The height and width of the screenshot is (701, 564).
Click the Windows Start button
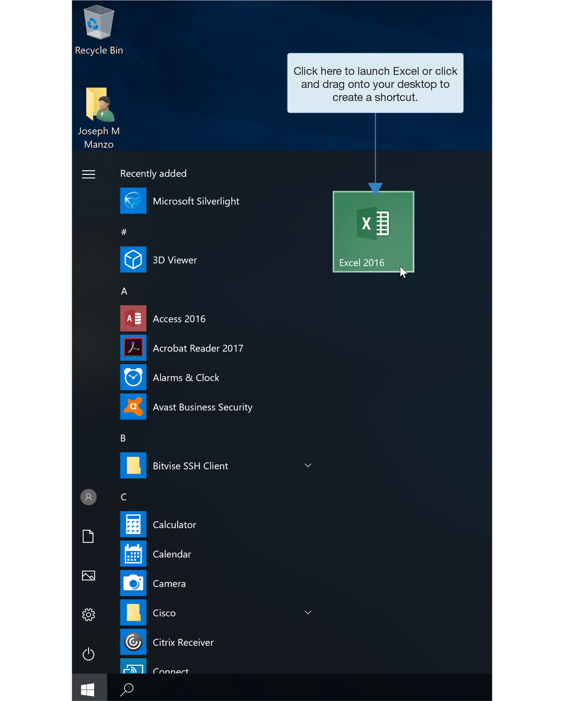pyautogui.click(x=88, y=689)
